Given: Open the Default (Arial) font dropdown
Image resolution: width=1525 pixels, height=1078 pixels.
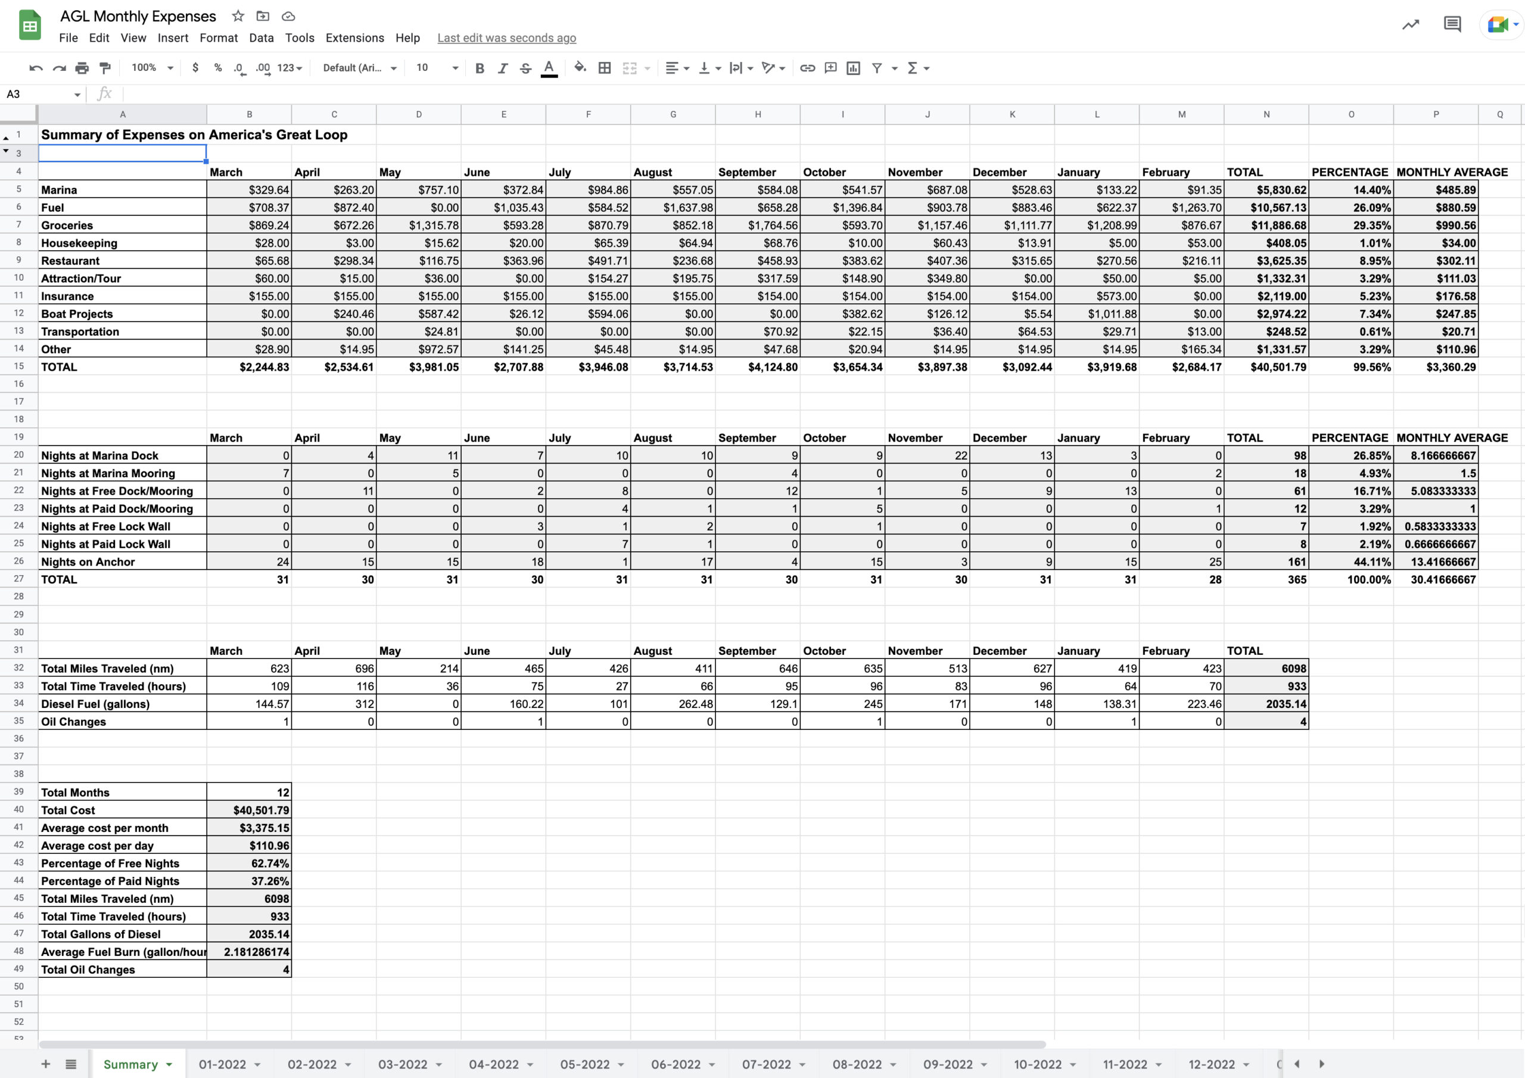Looking at the screenshot, I should pyautogui.click(x=359, y=68).
